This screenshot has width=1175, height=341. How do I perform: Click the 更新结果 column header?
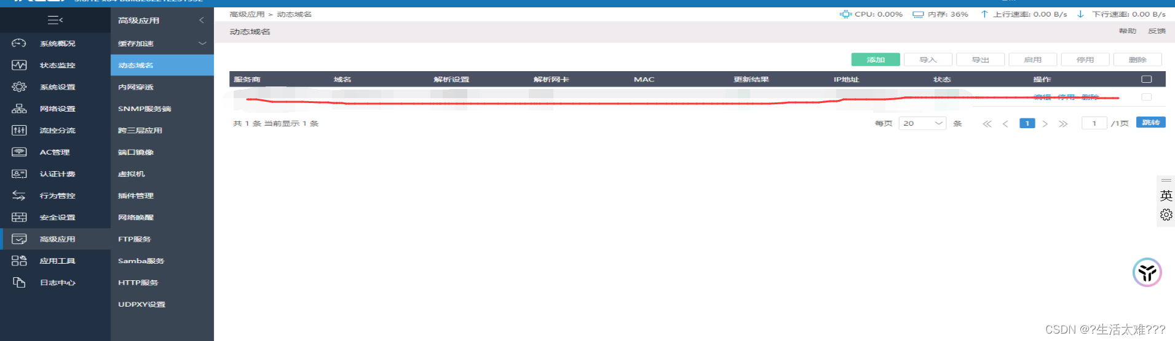pyautogui.click(x=751, y=79)
